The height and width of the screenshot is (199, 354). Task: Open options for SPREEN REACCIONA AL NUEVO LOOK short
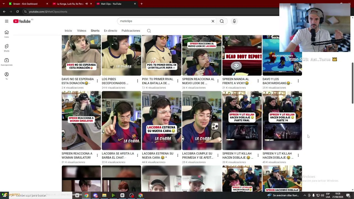(218, 81)
